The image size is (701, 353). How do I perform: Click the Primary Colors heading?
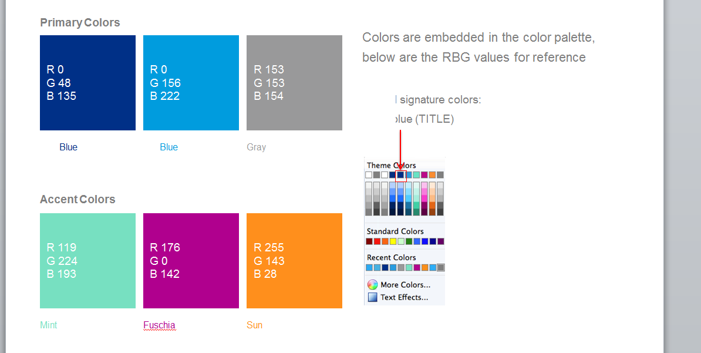pos(80,23)
